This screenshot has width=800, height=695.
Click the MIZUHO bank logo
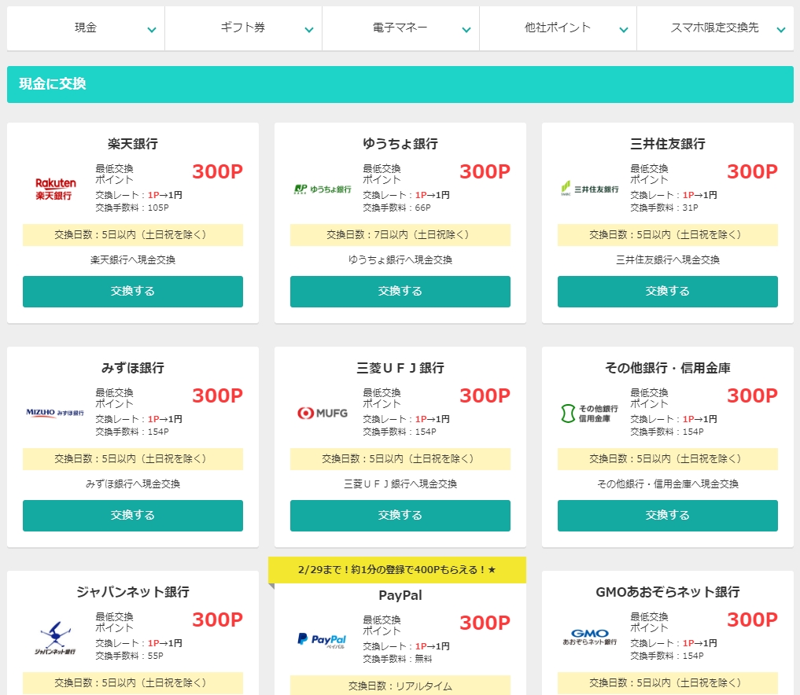click(54, 413)
